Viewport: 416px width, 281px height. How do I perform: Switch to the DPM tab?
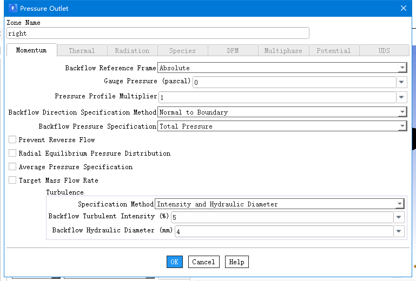pos(233,50)
